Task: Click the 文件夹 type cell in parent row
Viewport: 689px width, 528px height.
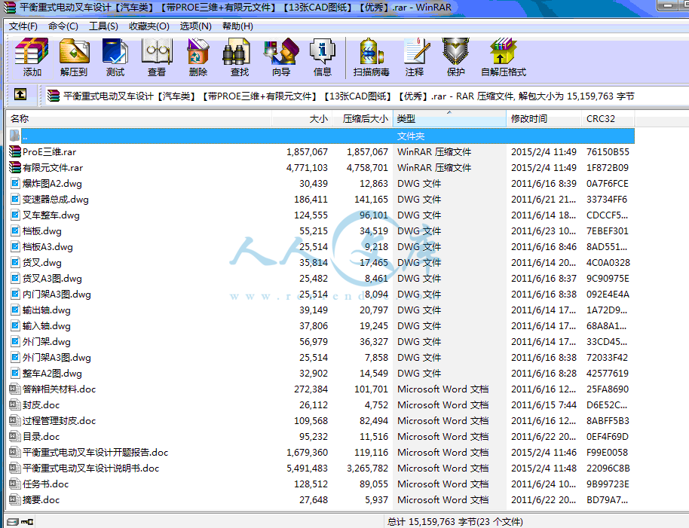Action: pos(411,136)
